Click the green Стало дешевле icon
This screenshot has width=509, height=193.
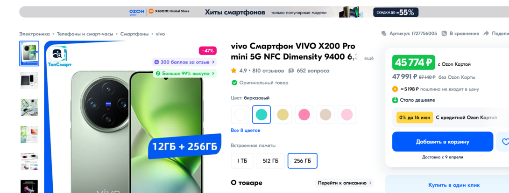pyautogui.click(x=395, y=100)
